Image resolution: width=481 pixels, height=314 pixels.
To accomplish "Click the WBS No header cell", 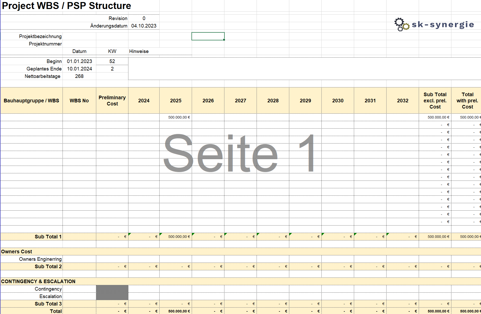I will 79,101.
